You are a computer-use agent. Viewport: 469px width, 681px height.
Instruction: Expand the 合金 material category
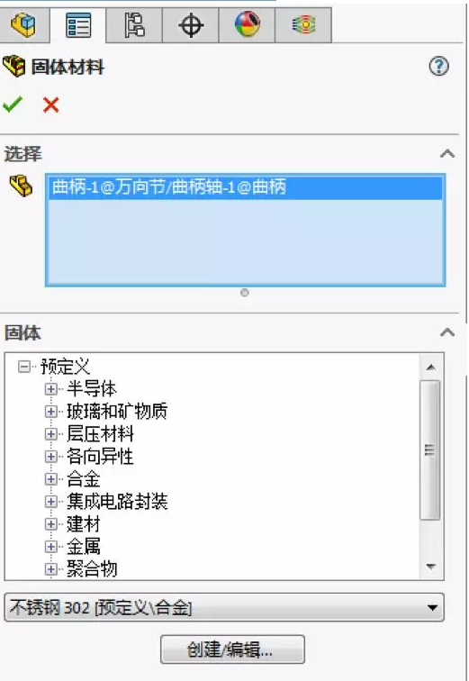[51, 479]
